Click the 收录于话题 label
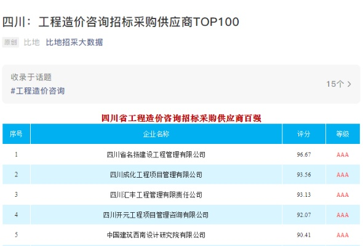This screenshot has width=363, height=246. coord(31,77)
